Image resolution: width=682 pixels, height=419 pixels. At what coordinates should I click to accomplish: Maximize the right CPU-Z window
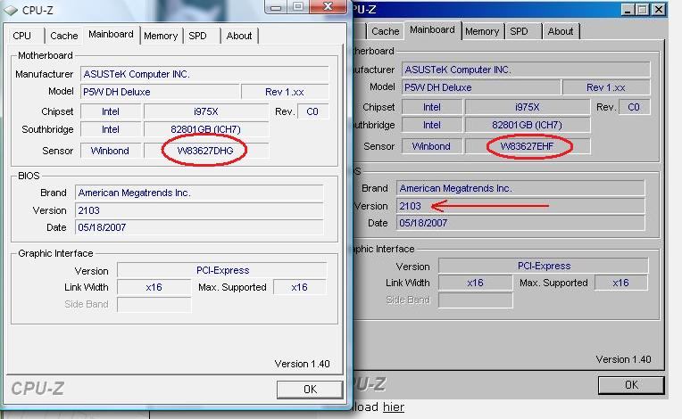click(643, 10)
